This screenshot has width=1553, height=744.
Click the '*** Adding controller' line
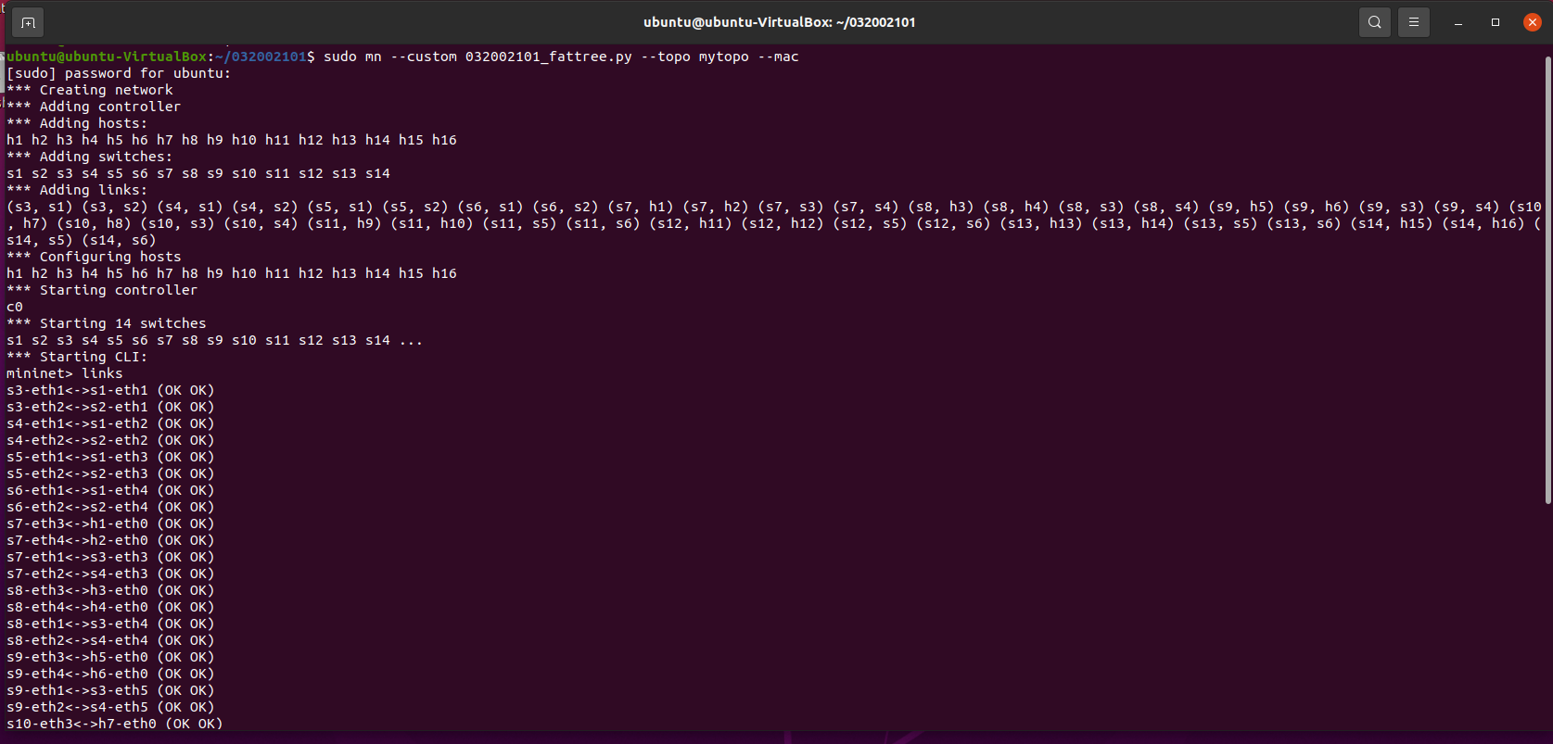(x=94, y=107)
